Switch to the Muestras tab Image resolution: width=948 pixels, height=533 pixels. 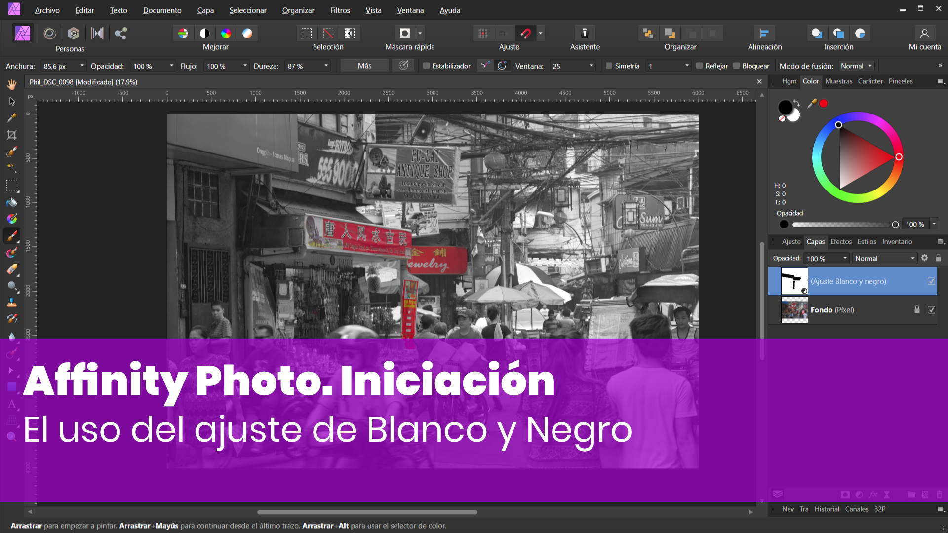(x=838, y=81)
